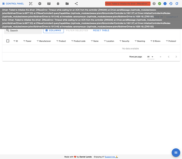Open the Debug bug icon
Screen dimensions: 182x159
(58, 4)
